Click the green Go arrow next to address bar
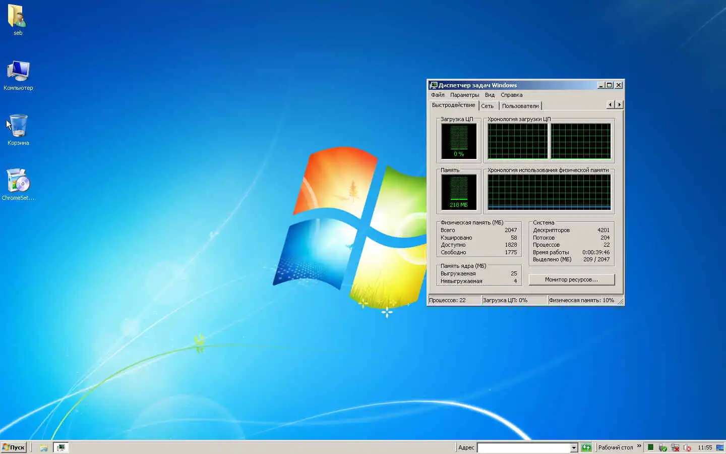 586,447
